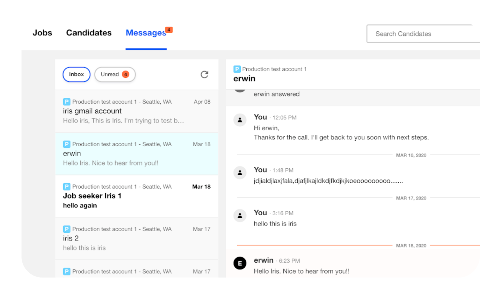Click erwin's black E avatar
500x291 pixels.
pos(240,263)
